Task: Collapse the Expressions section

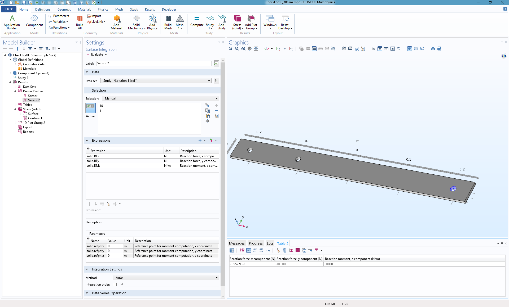Action: pos(87,141)
